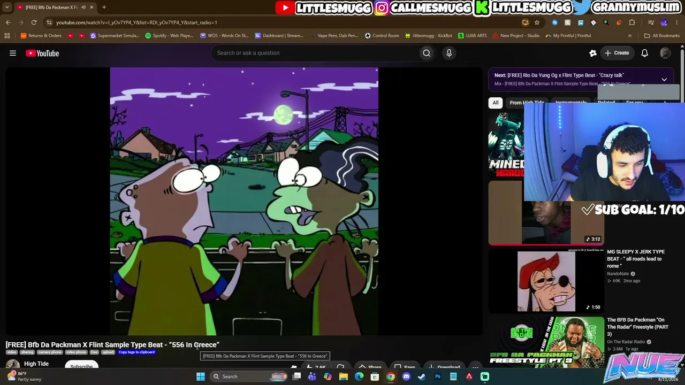Screen dimensions: 685x385
Task: Open Microsoft Teams from the taskbar
Action: (x=312, y=376)
